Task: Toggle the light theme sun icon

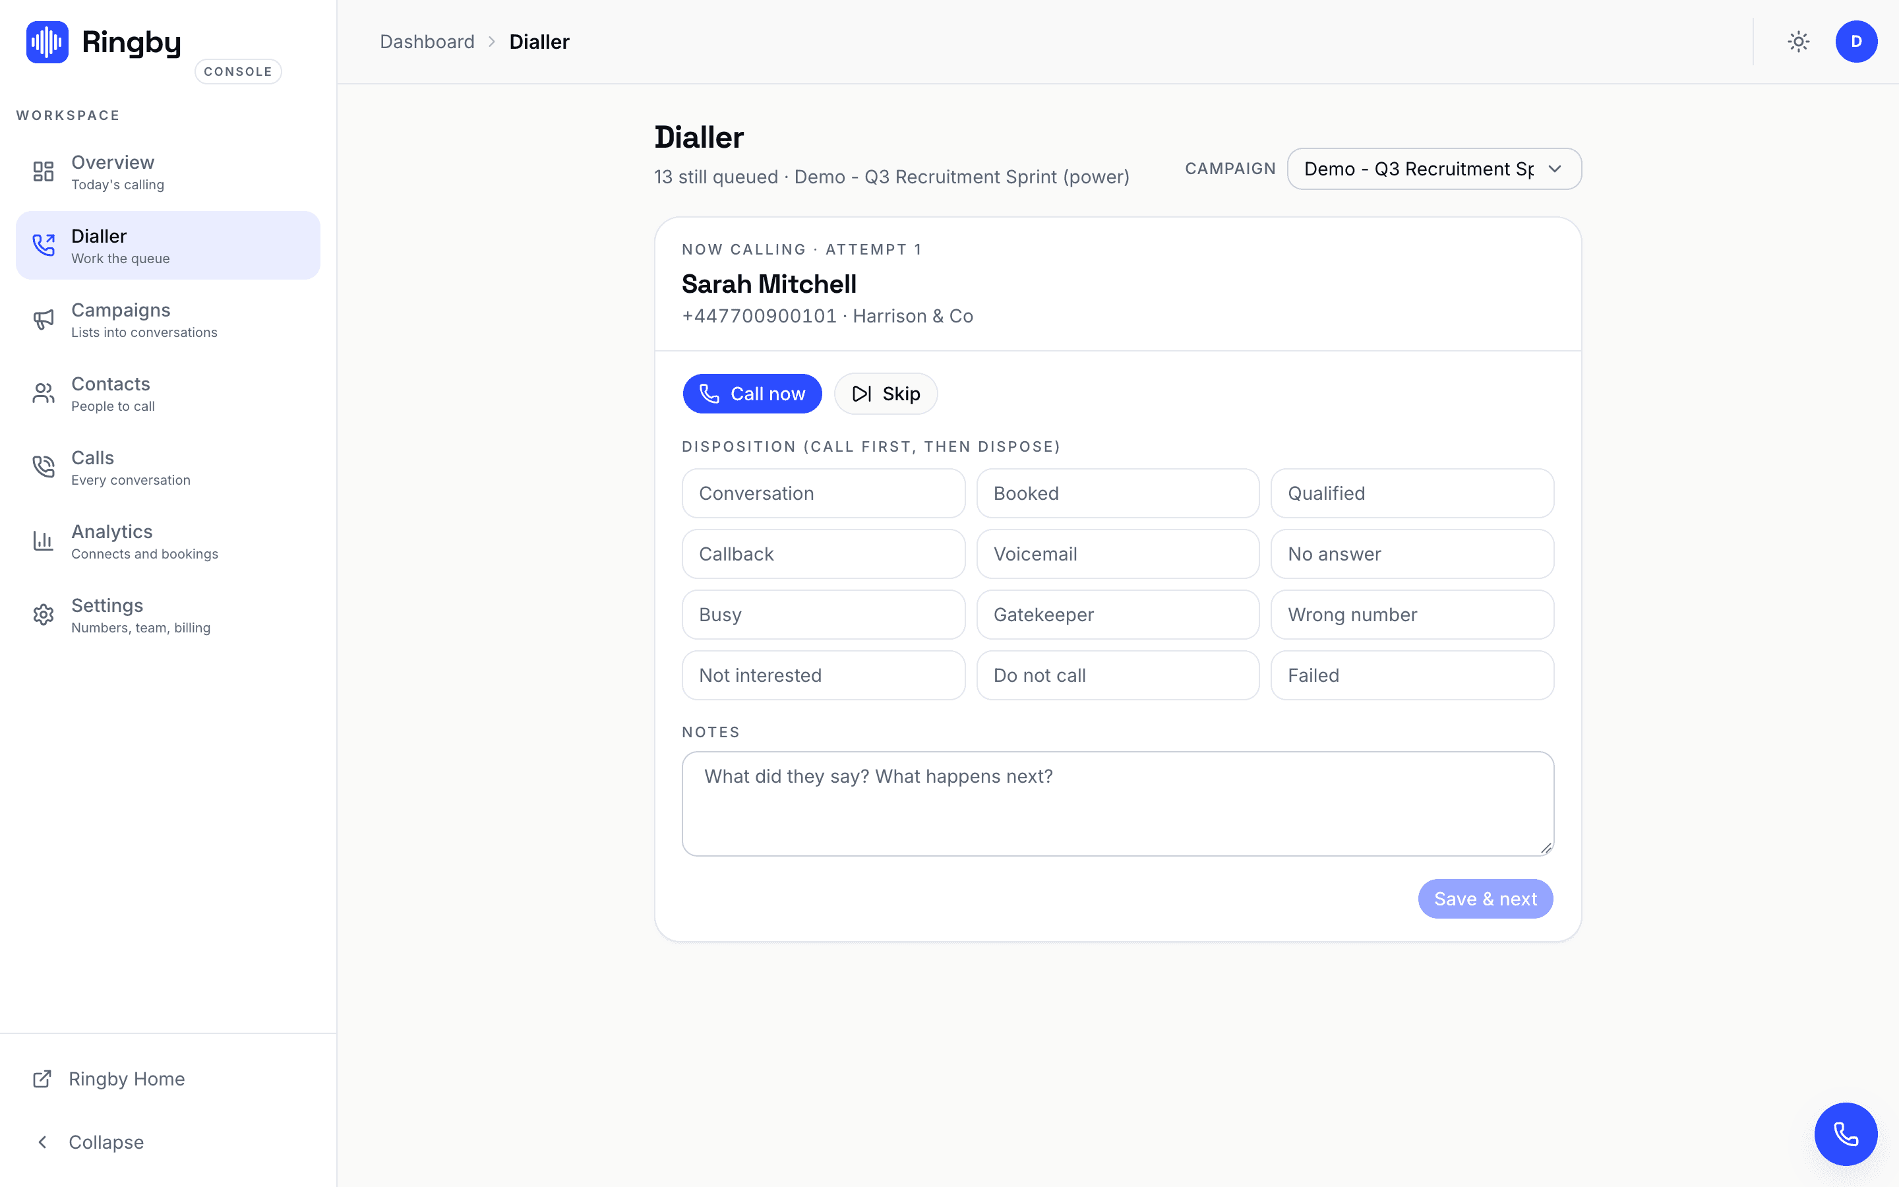Action: [x=1799, y=42]
